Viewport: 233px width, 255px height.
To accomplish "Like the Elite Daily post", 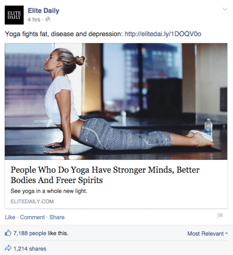I will coord(10,217).
